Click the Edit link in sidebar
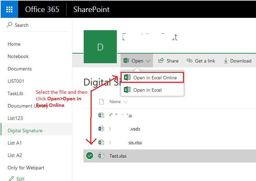The width and height of the screenshot is (256, 181). pos(20,179)
